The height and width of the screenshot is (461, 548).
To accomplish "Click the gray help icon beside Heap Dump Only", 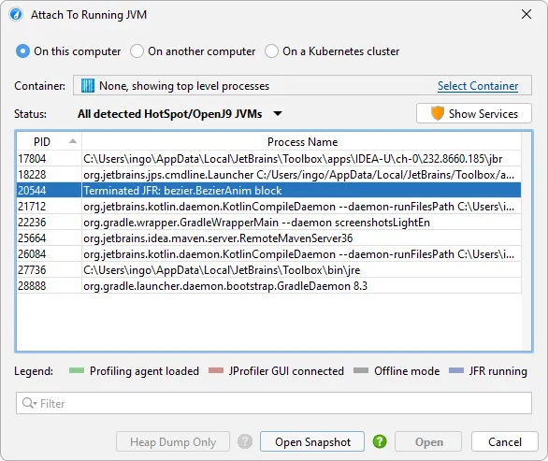I will point(245,441).
